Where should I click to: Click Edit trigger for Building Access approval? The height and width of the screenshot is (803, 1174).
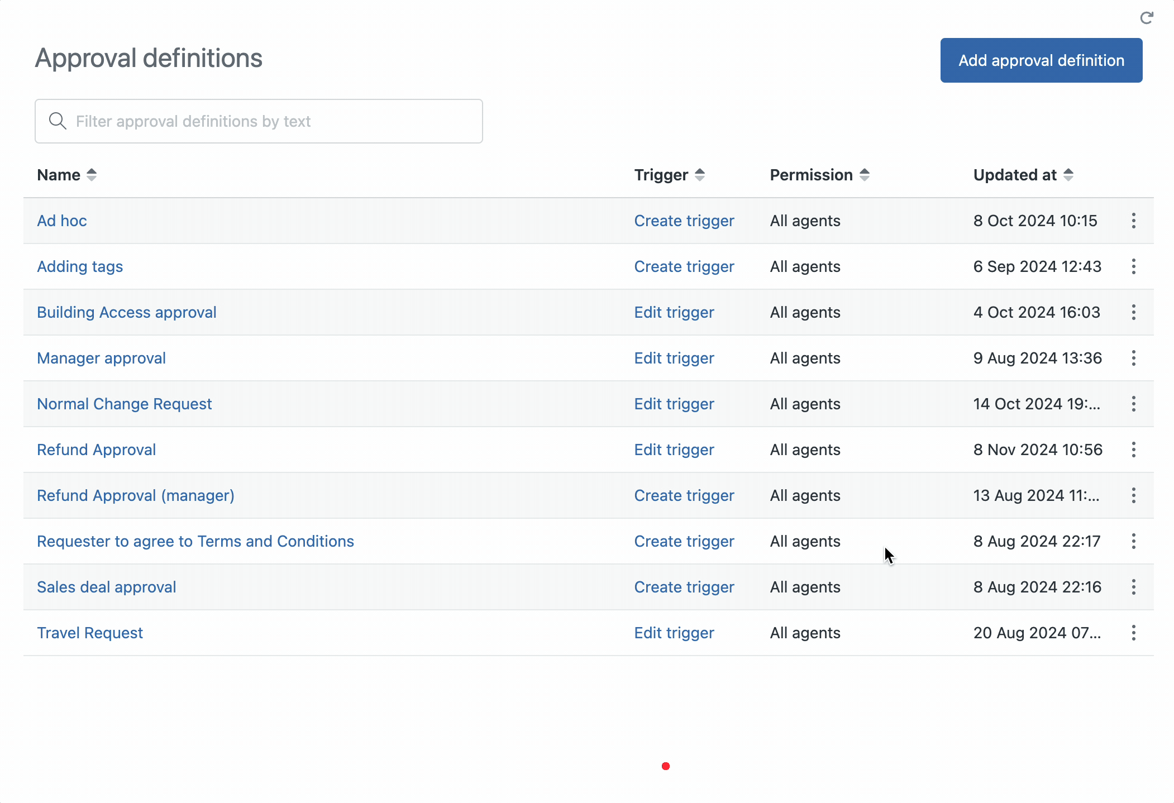pyautogui.click(x=674, y=312)
